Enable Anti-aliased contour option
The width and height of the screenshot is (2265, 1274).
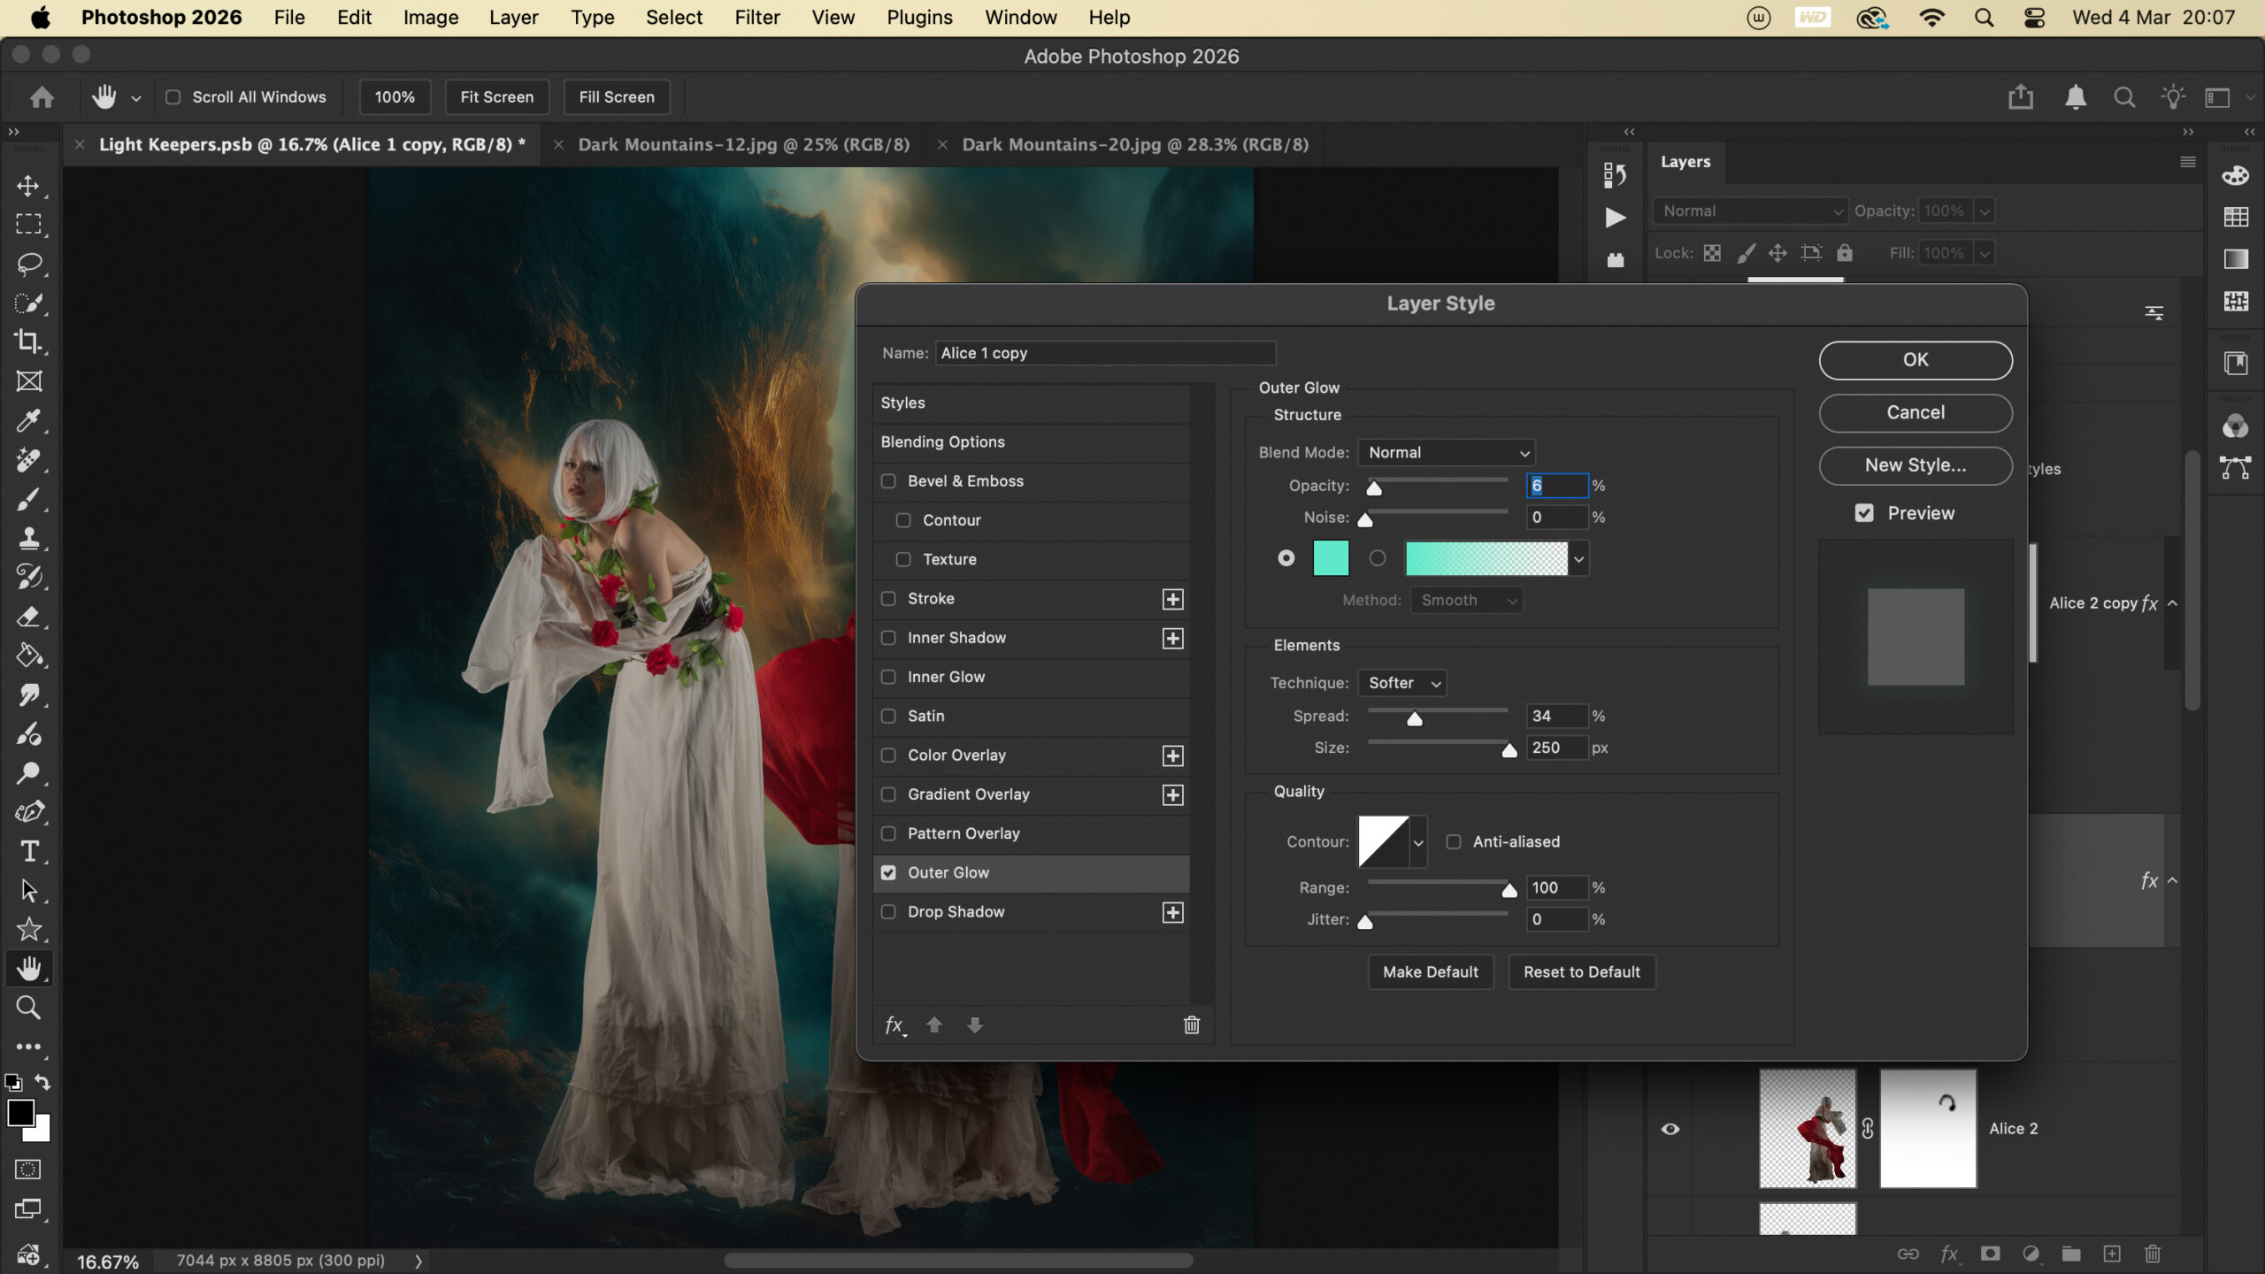[1454, 841]
